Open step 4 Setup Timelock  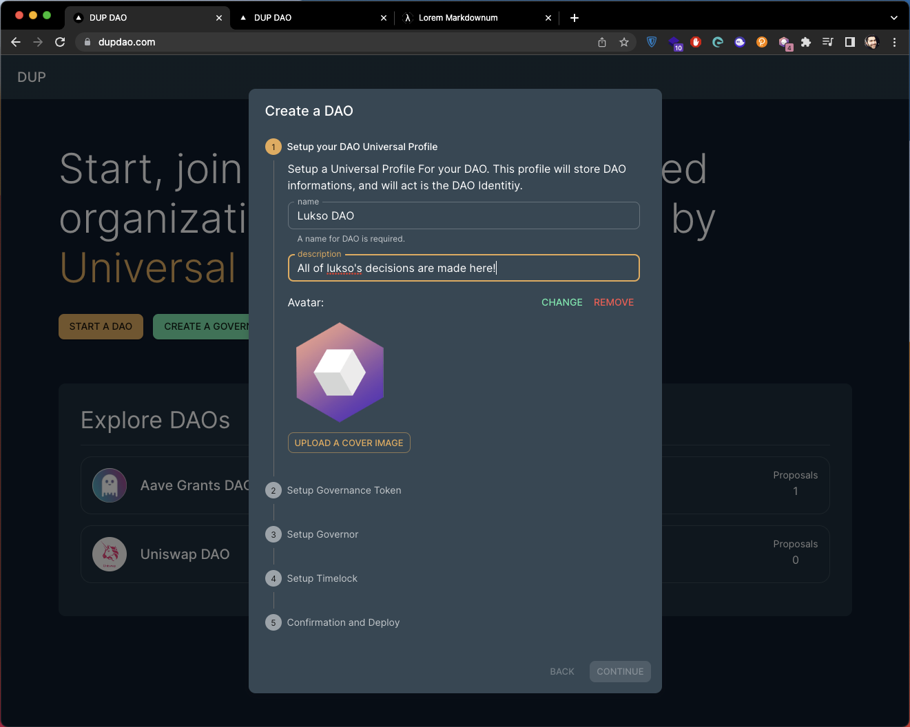pos(311,578)
